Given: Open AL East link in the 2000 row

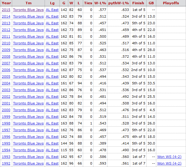Looking at the screenshot, I should pyautogui.click(x=52, y=110).
